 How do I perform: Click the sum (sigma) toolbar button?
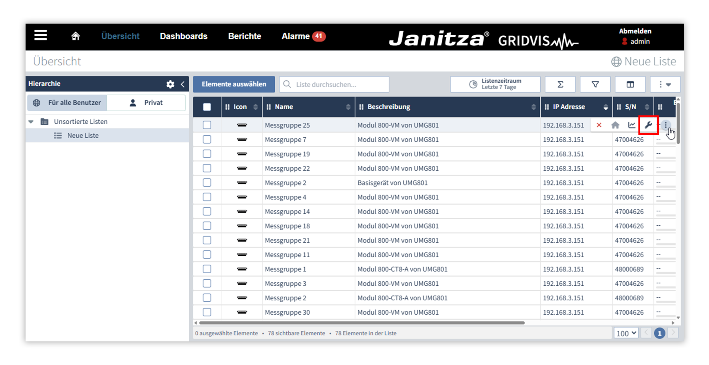pyautogui.click(x=560, y=84)
